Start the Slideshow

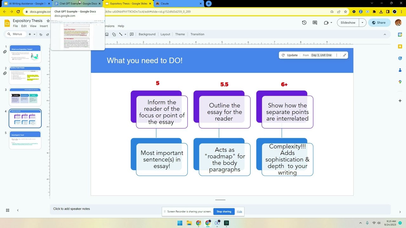pyautogui.click(x=348, y=23)
